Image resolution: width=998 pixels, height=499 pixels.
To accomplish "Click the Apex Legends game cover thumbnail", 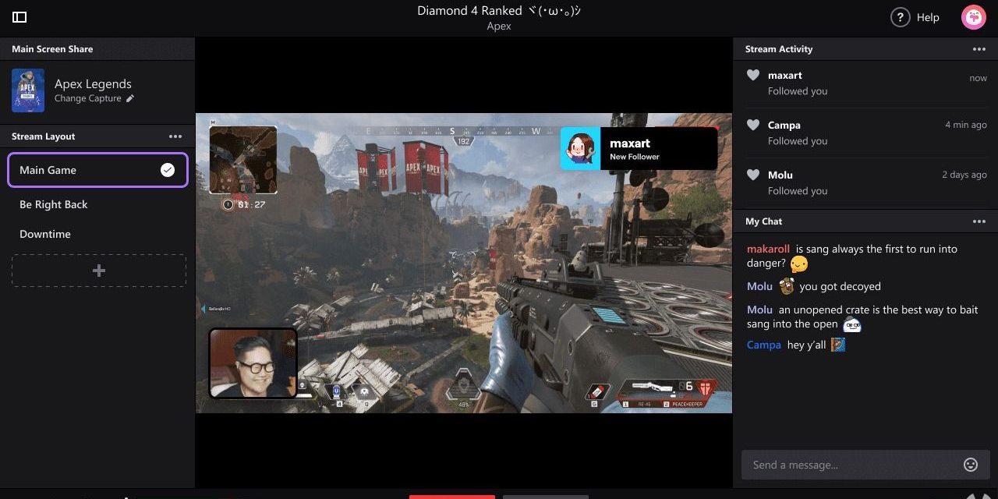I will [x=28, y=90].
